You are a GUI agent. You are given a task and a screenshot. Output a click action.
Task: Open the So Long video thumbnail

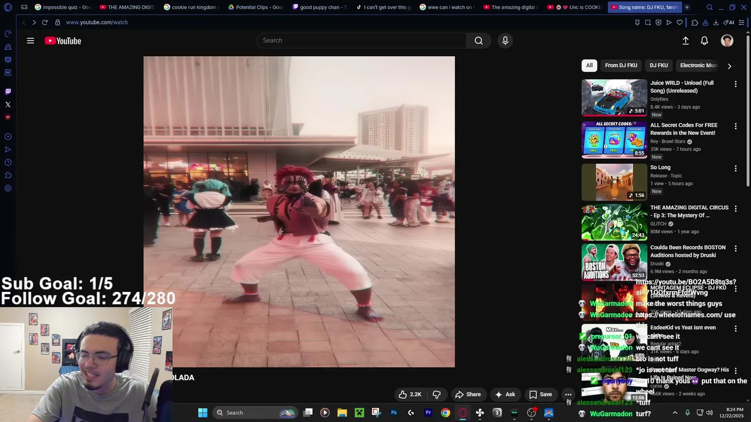tap(614, 182)
